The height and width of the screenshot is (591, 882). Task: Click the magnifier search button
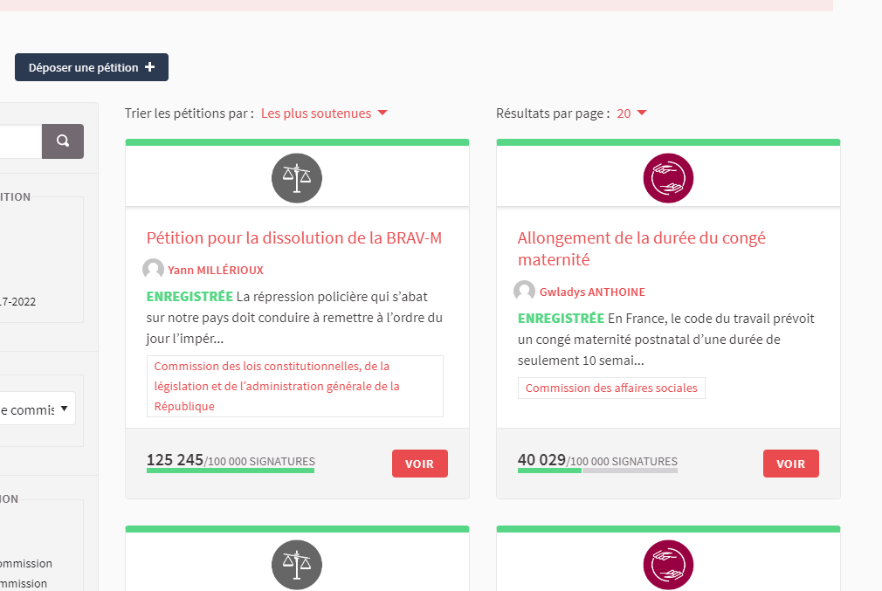tap(63, 141)
